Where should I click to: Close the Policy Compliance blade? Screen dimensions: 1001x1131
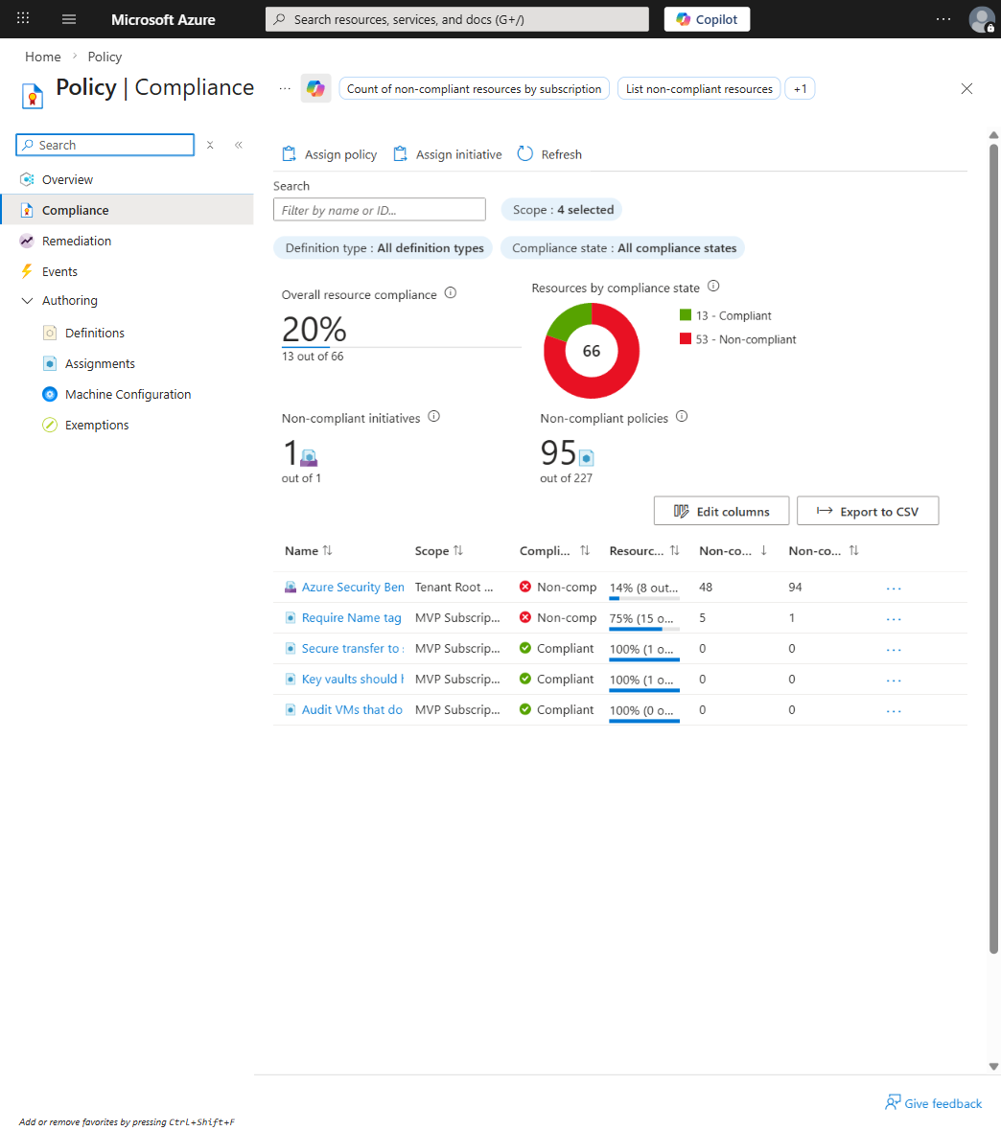click(966, 89)
